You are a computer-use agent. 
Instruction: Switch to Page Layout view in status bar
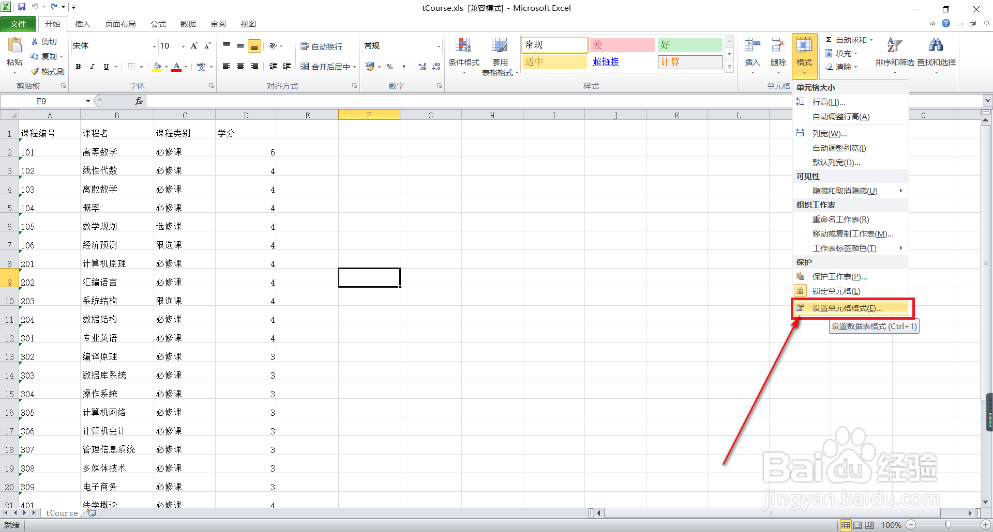coord(857,525)
